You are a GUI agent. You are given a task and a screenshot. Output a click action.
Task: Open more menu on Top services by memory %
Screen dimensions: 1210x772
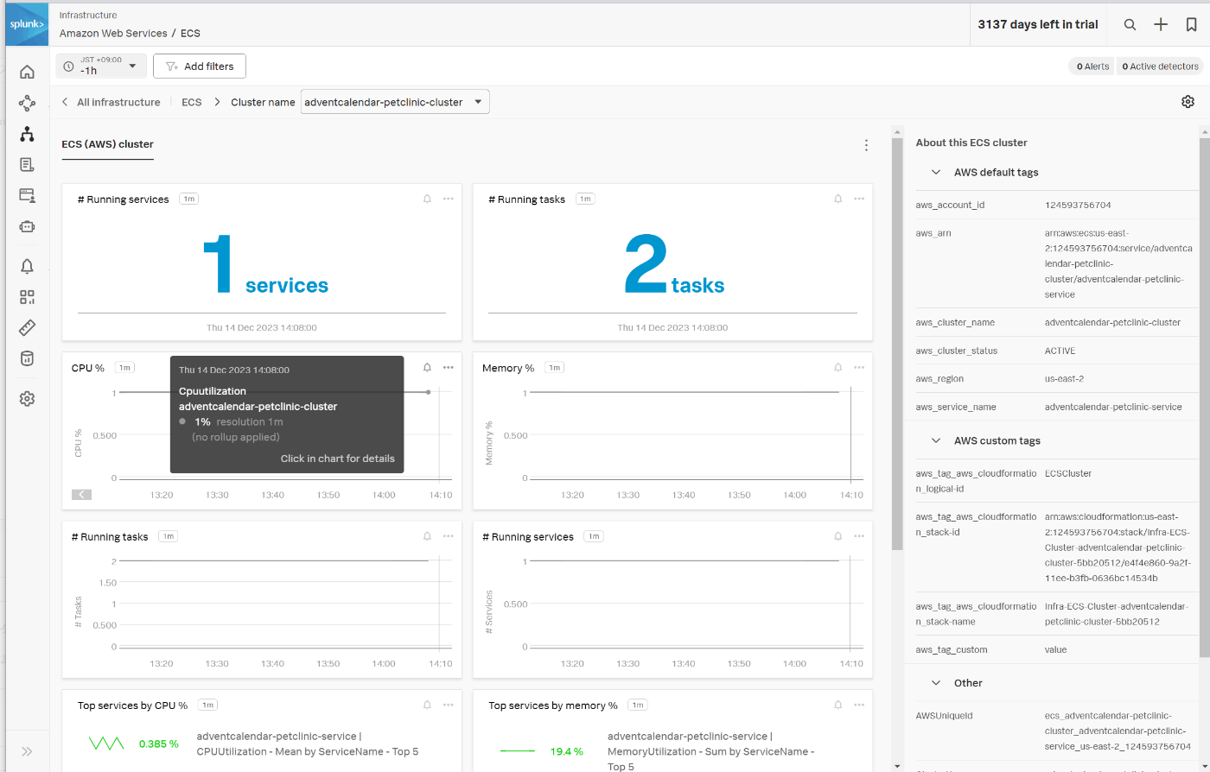click(x=859, y=705)
